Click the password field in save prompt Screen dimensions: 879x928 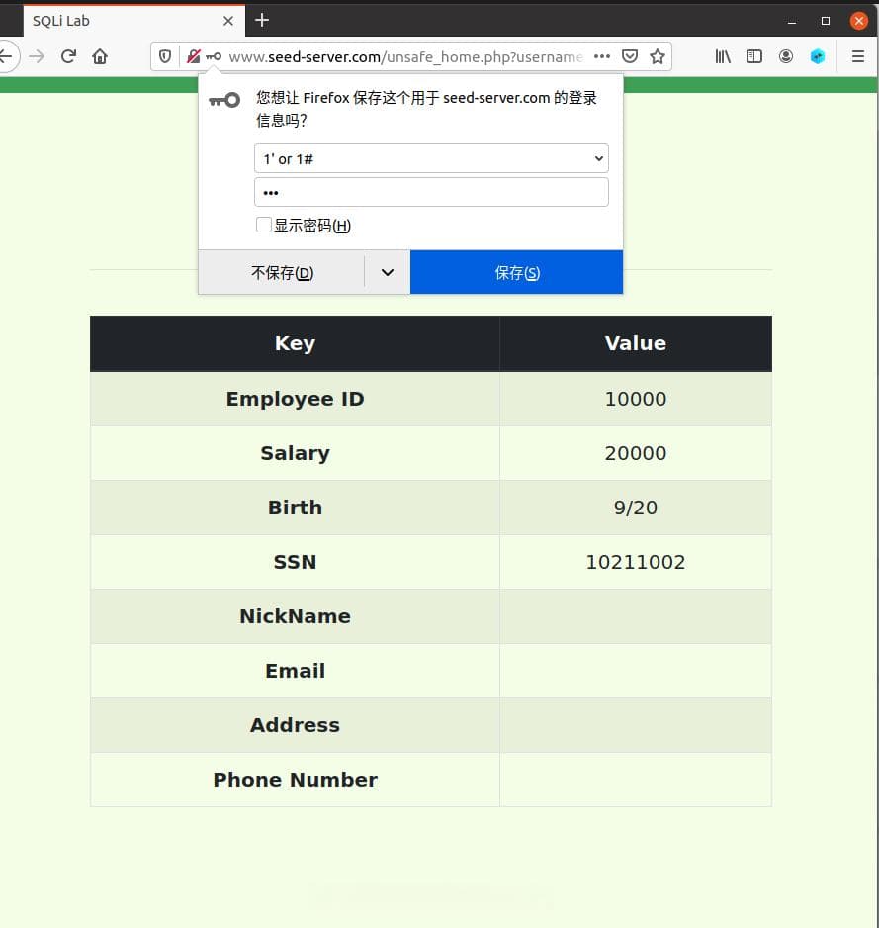(x=431, y=192)
